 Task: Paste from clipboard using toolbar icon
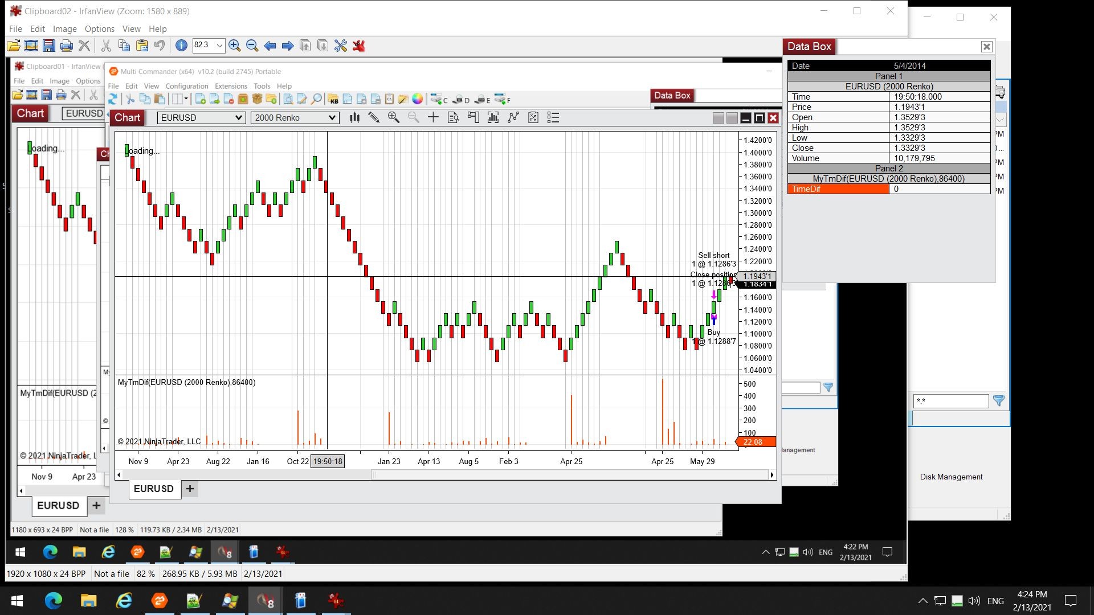click(142, 46)
